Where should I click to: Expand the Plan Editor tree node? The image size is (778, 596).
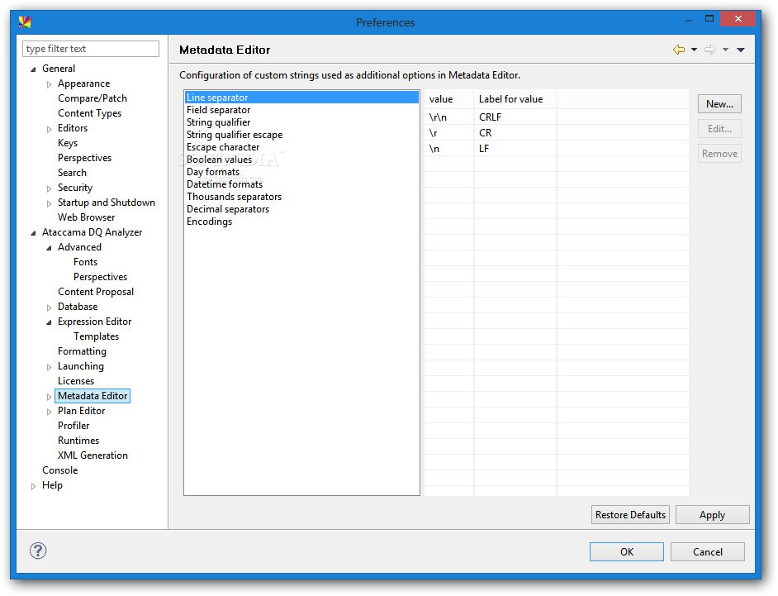49,412
